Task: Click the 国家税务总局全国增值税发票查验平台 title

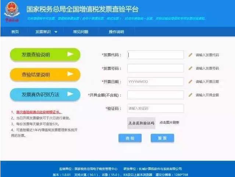Action: click(82, 9)
